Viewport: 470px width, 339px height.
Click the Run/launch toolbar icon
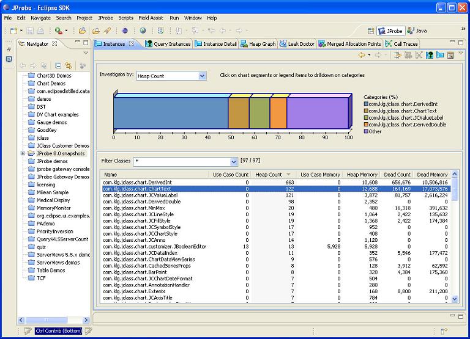pos(59,31)
